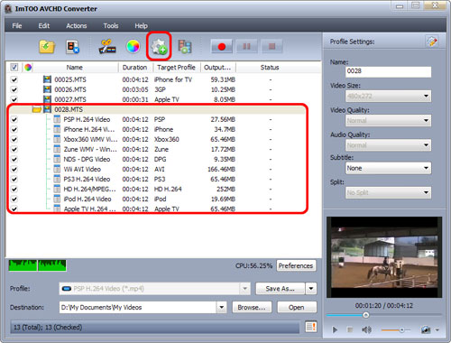
Task: Click the ImTOO app icon in title bar
Action: pos(8,9)
